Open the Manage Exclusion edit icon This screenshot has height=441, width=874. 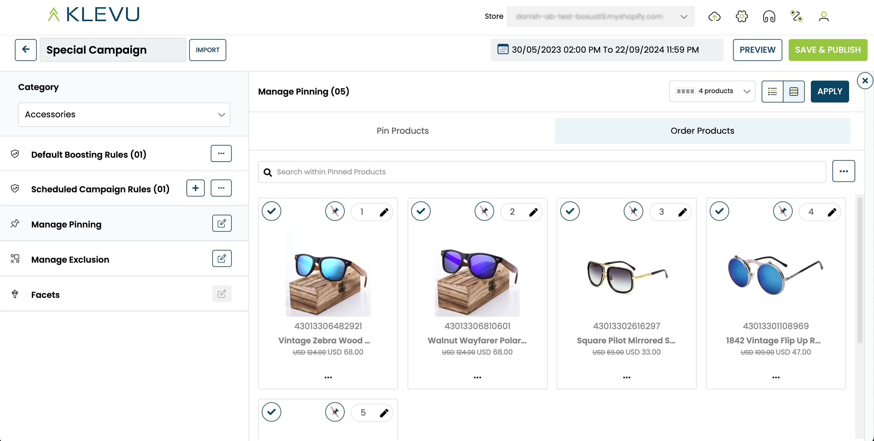[222, 259]
